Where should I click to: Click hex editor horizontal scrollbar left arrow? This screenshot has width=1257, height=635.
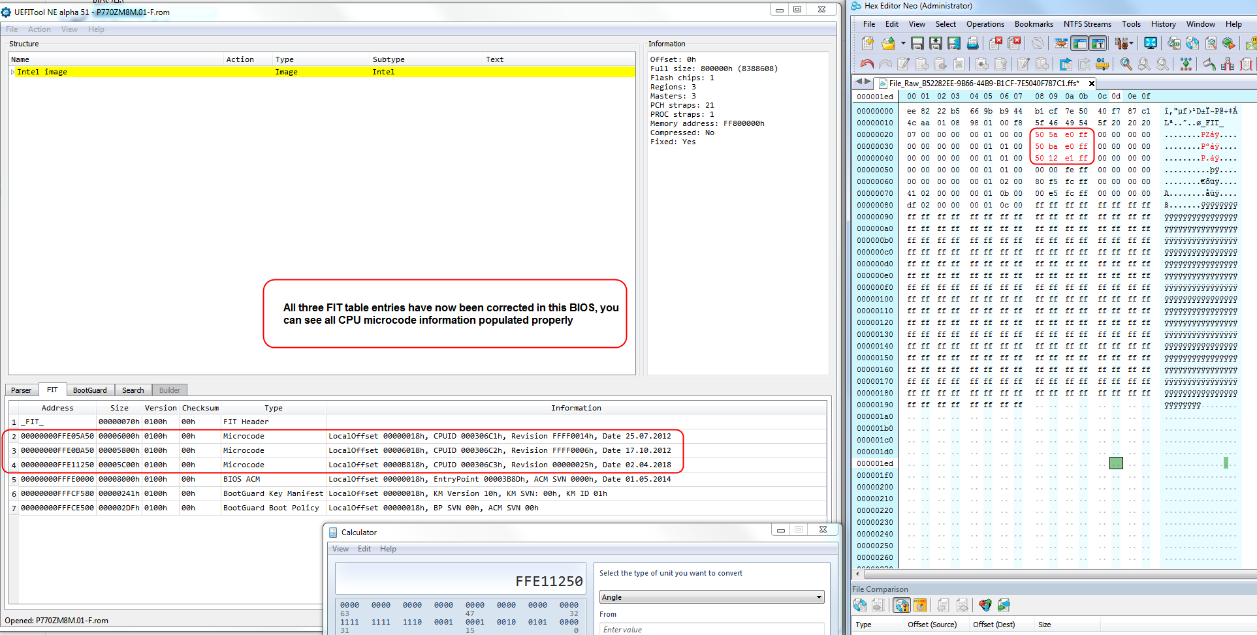coord(858,574)
